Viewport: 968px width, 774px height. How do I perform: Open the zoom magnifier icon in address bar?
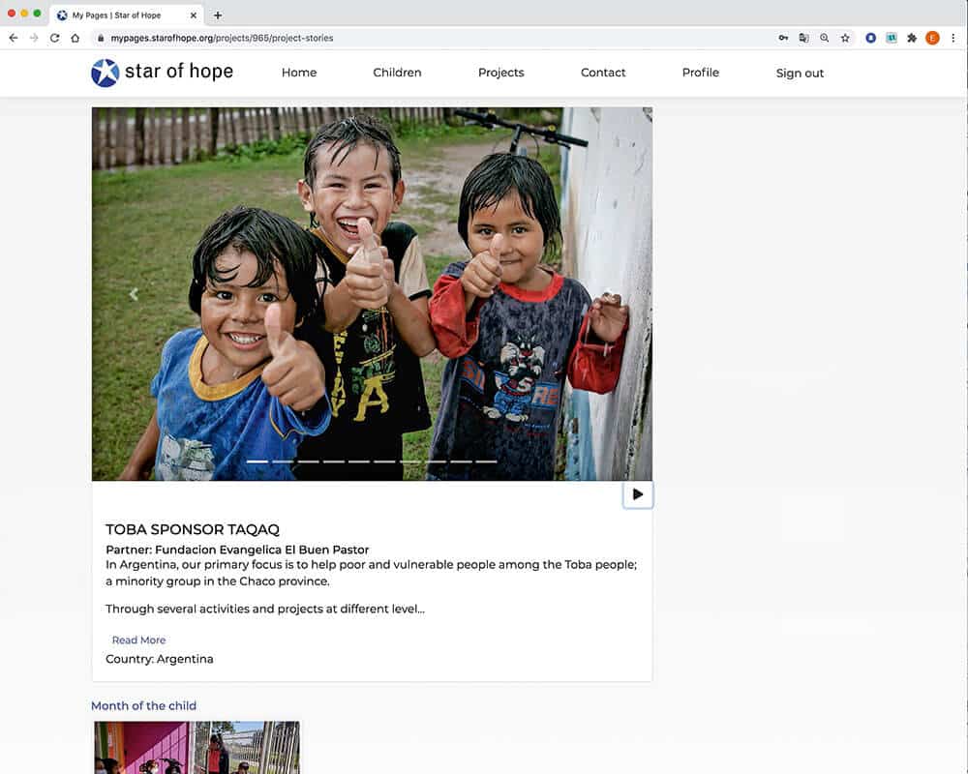[824, 38]
